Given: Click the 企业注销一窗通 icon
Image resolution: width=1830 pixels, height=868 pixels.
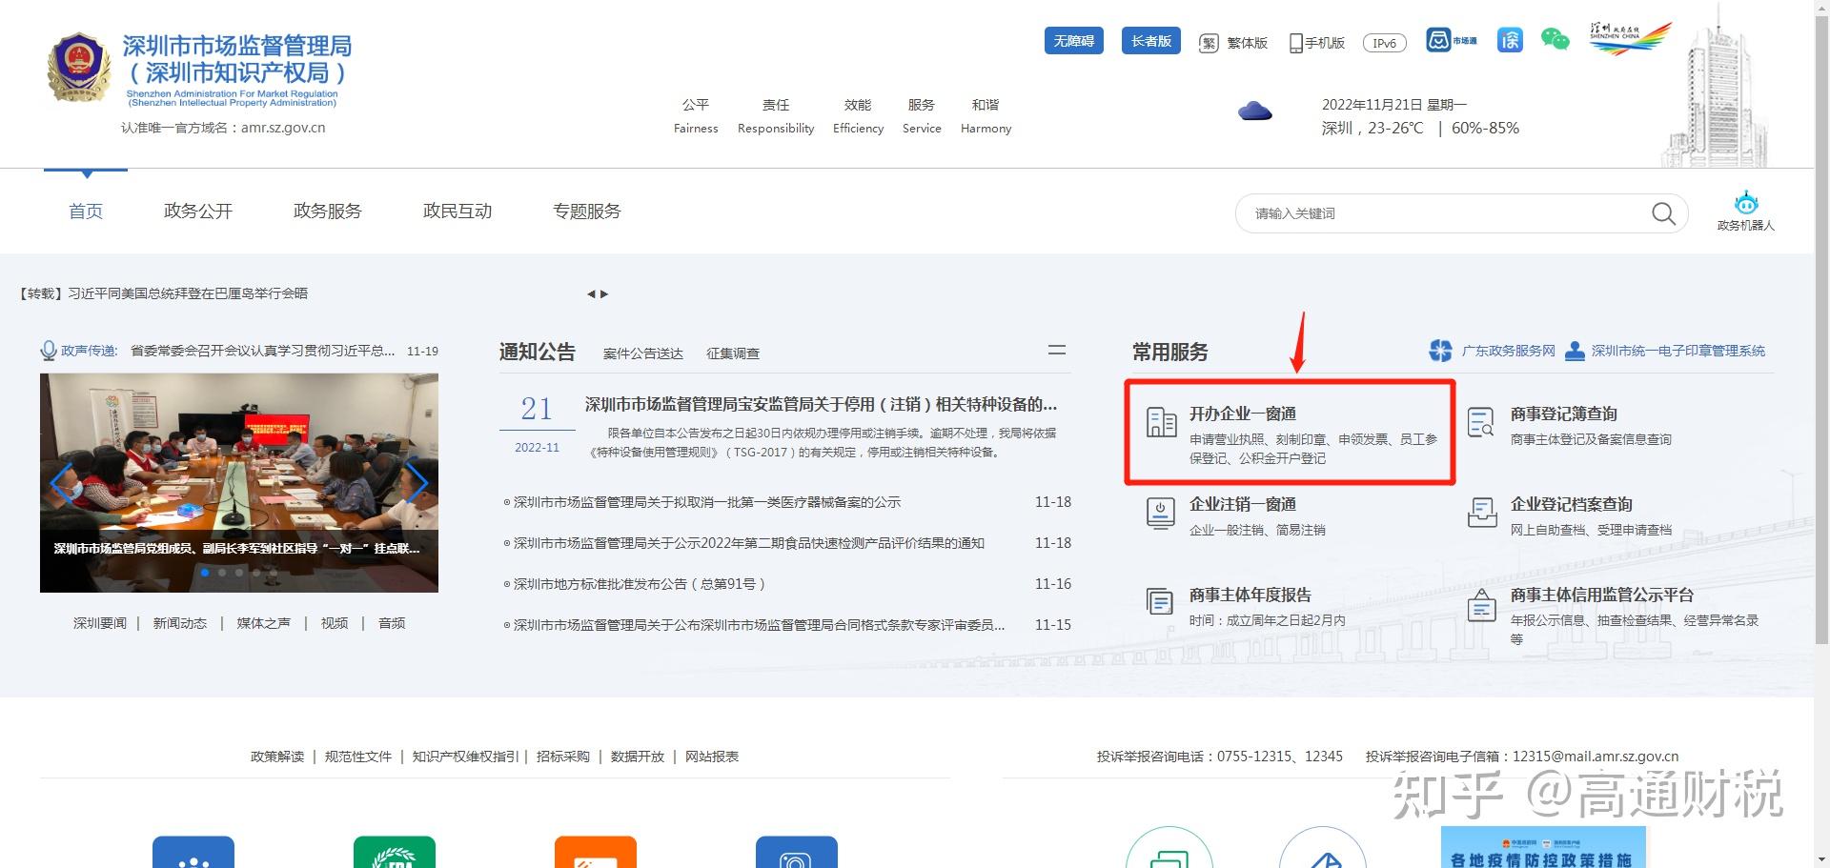Looking at the screenshot, I should pyautogui.click(x=1160, y=513).
